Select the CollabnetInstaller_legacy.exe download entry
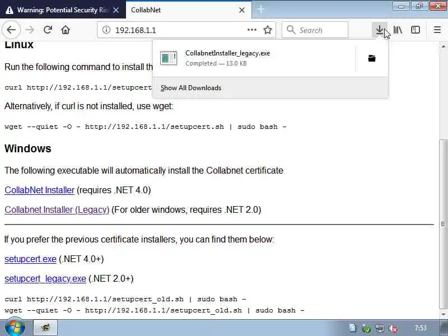This screenshot has height=336, width=448. (x=254, y=58)
